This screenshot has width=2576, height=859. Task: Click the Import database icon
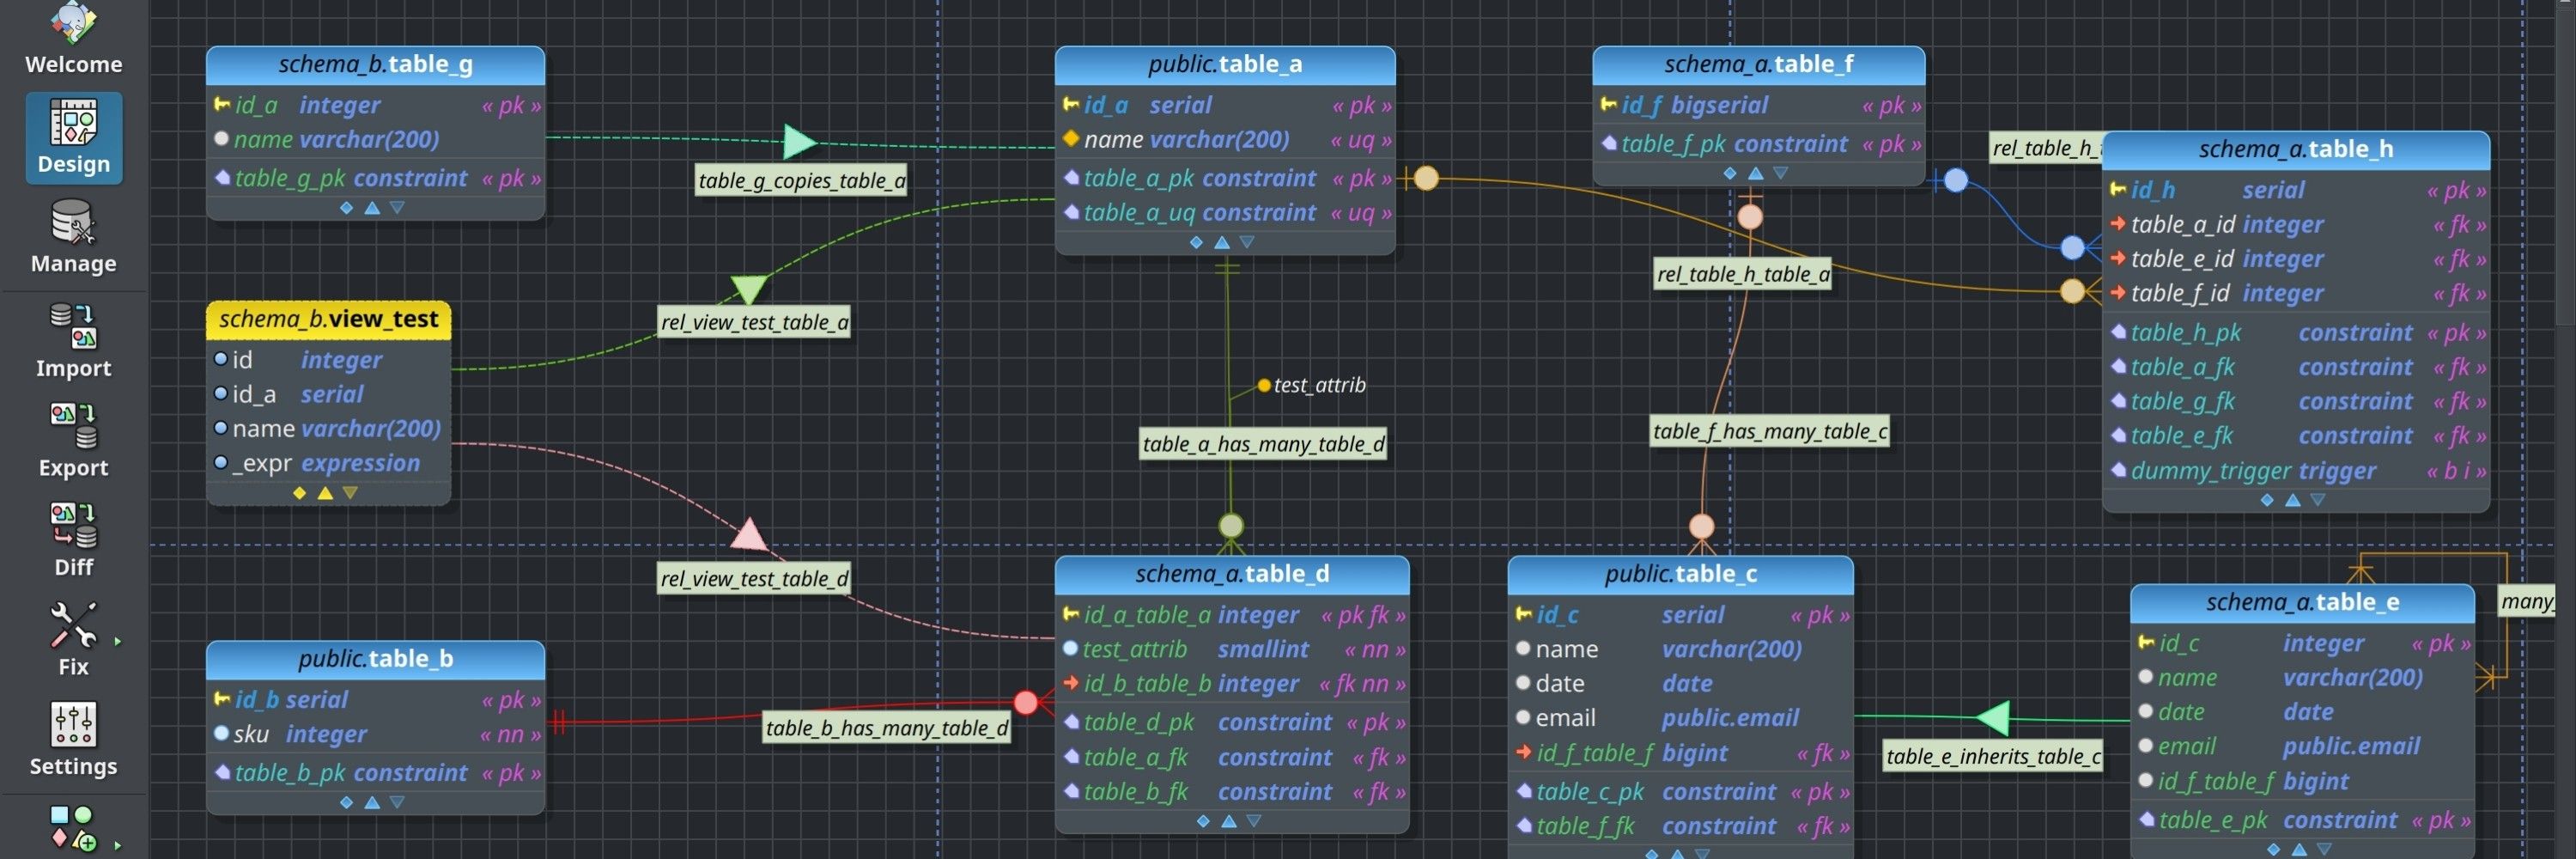[x=73, y=340]
